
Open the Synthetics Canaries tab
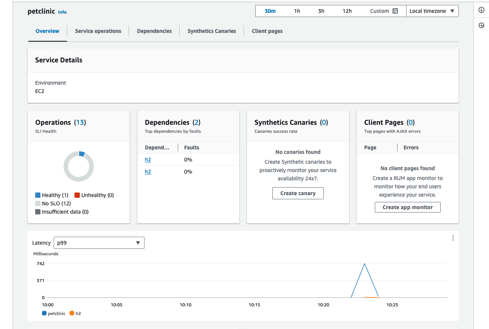(x=211, y=31)
